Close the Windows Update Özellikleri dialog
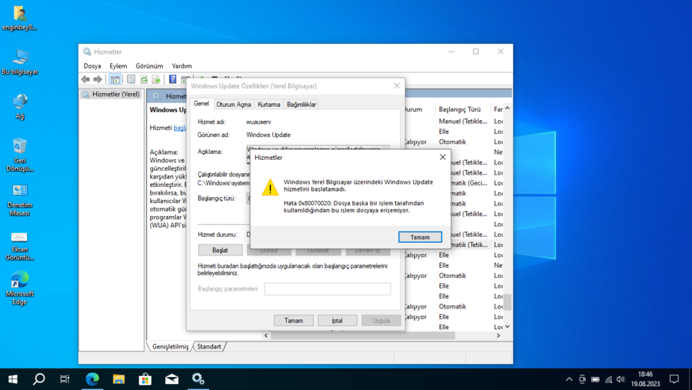The image size is (692, 390). 396,85
